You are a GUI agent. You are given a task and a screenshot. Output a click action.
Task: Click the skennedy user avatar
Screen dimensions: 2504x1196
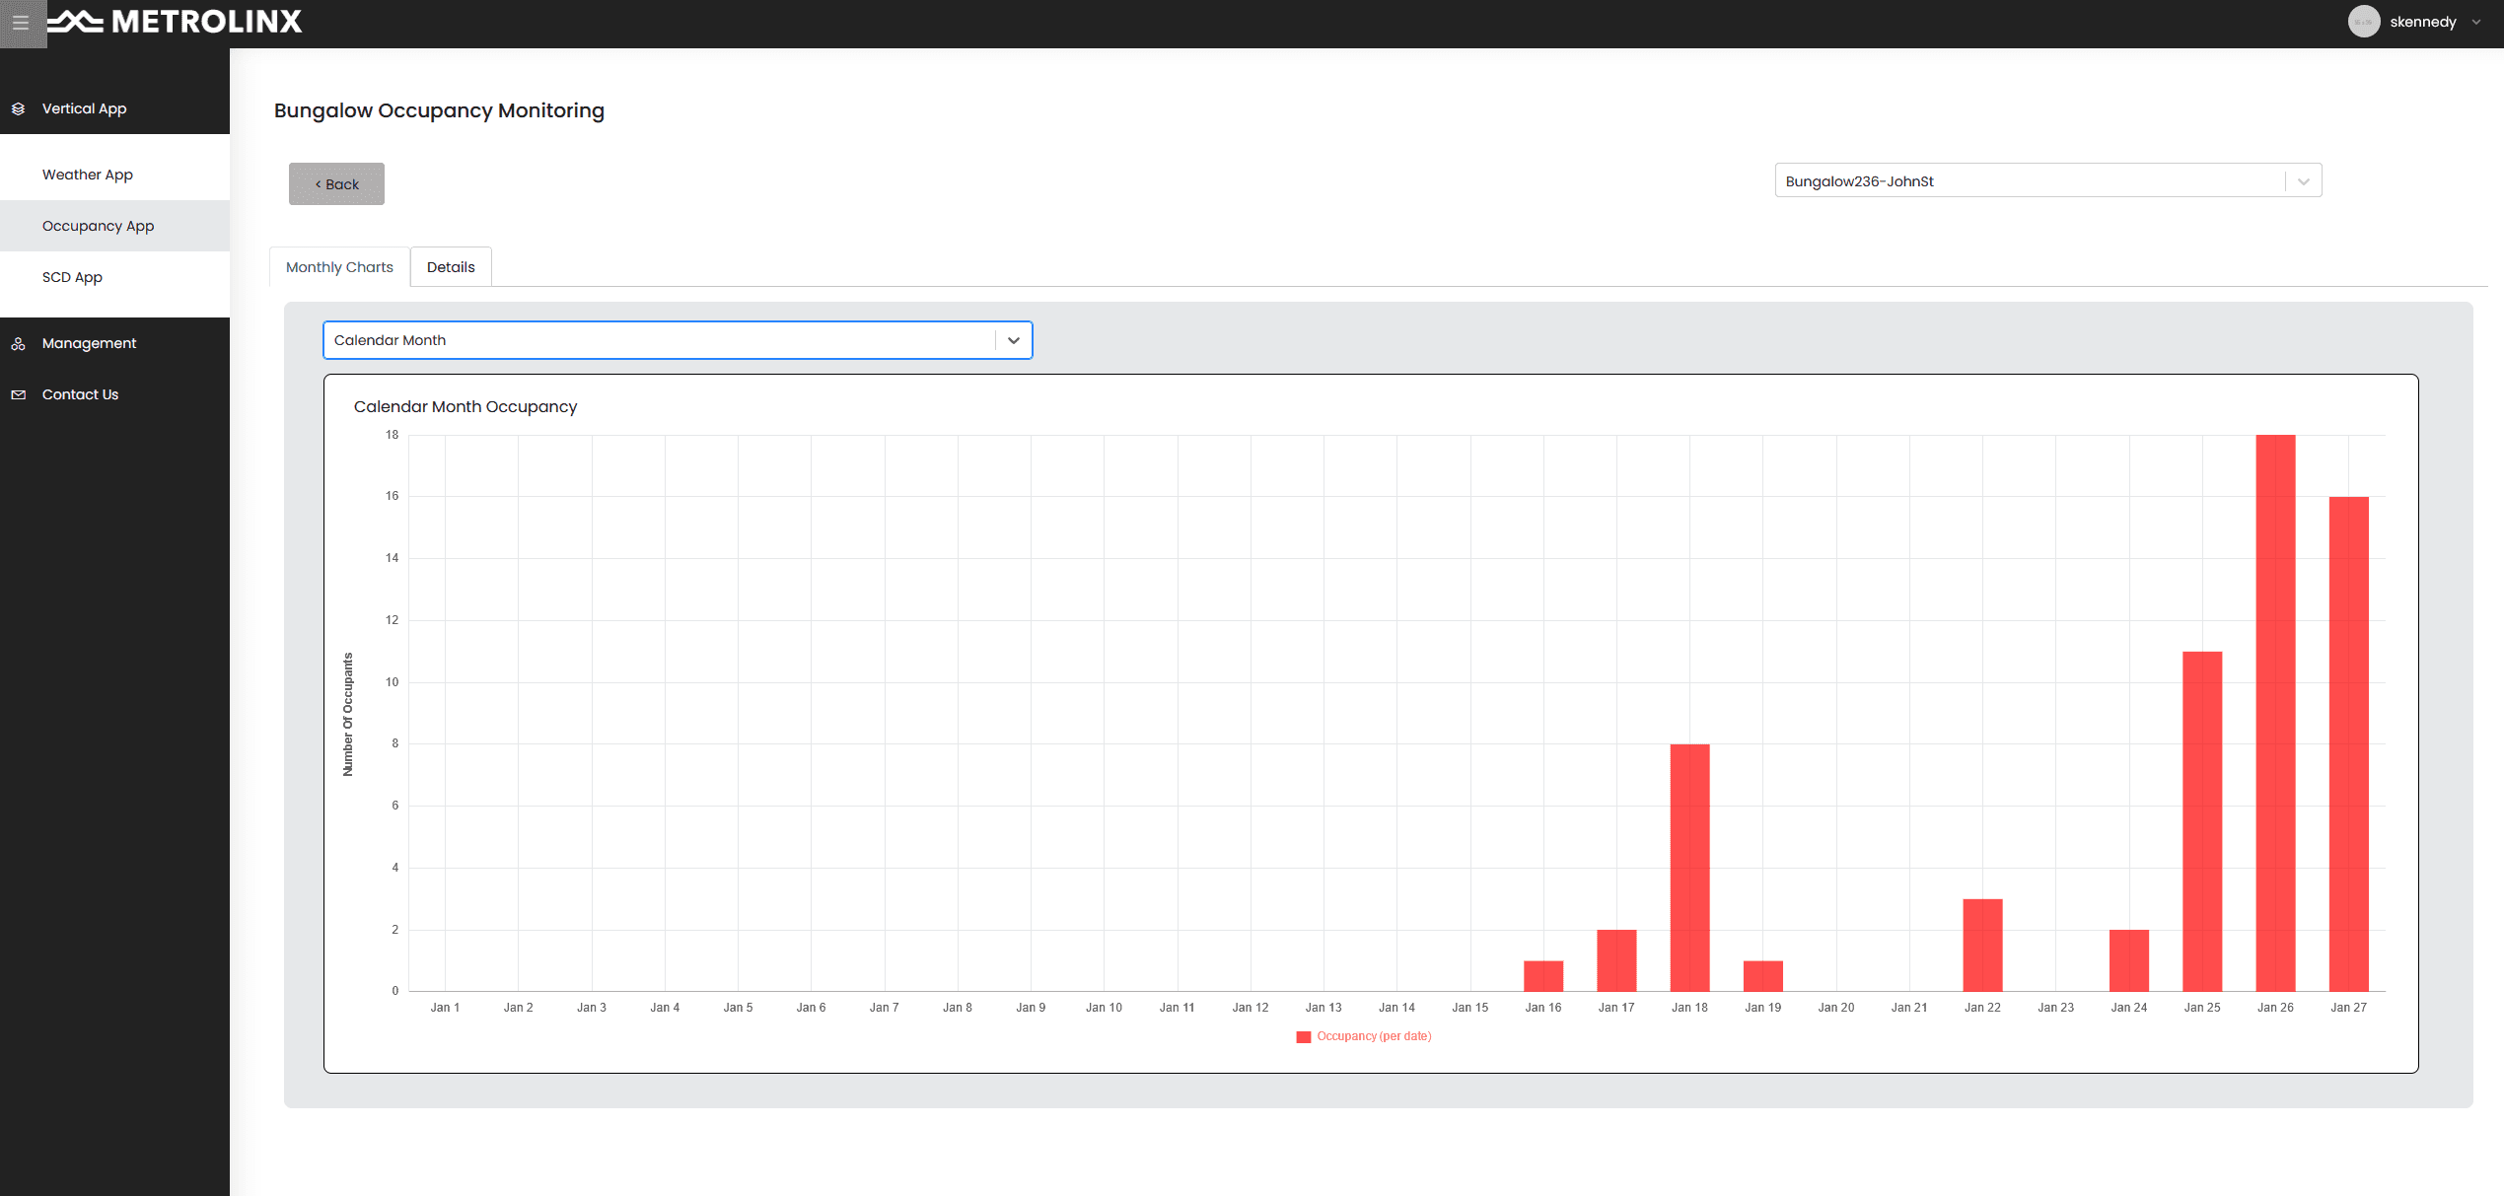click(2364, 22)
